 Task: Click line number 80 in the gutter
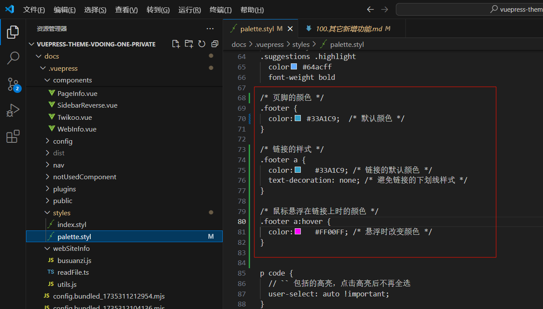coord(241,221)
